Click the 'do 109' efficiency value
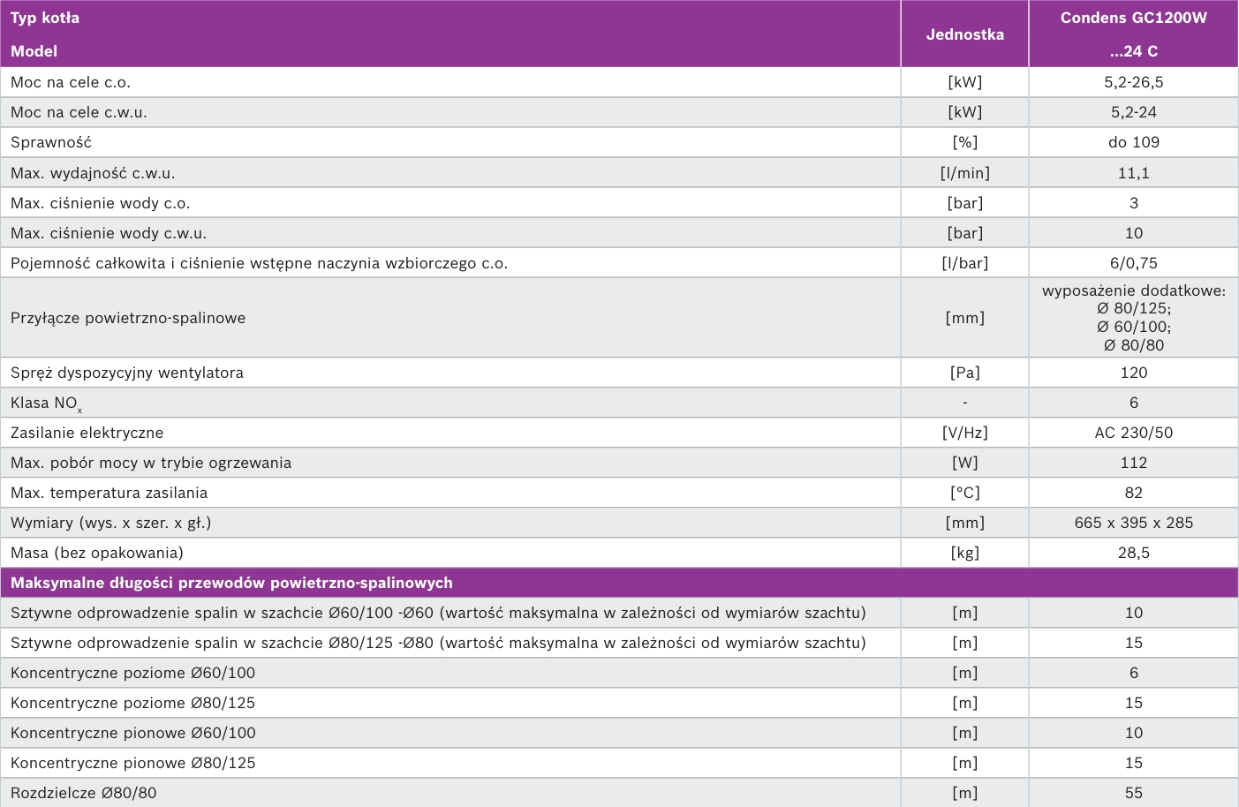This screenshot has height=807, width=1239. (x=1134, y=142)
